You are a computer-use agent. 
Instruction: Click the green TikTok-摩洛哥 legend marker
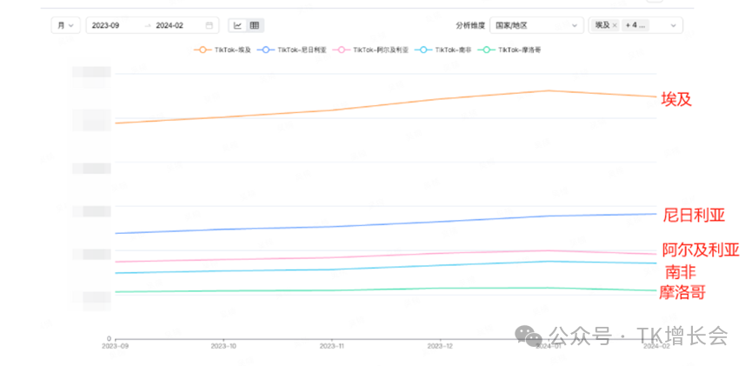pyautogui.click(x=486, y=50)
